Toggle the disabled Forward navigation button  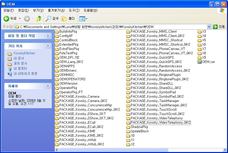26,18
